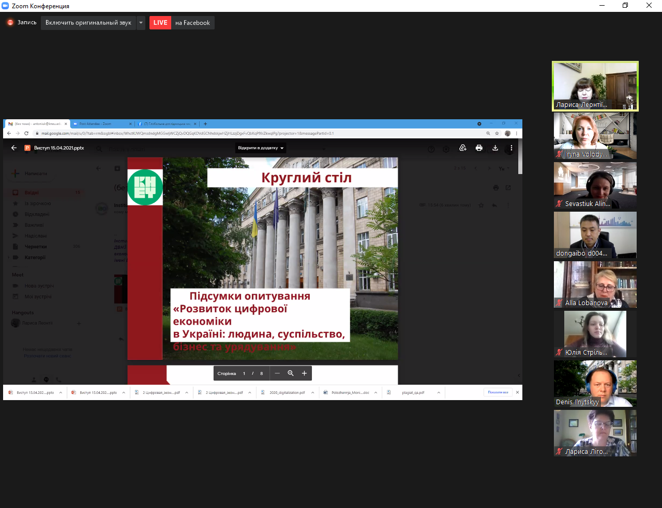Select Alla Lobanova participant video tile
Image resolution: width=662 pixels, height=508 pixels.
tap(595, 284)
